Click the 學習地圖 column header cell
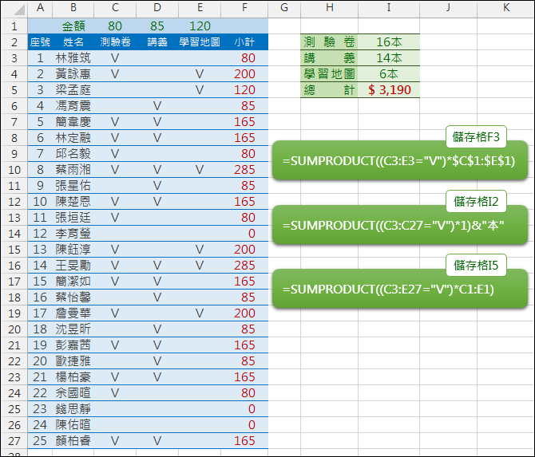The height and width of the screenshot is (457, 535). coord(200,42)
